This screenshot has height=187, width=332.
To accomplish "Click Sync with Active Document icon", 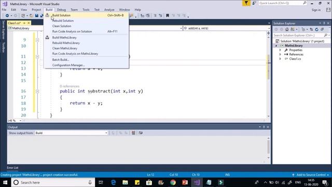I will coord(311,30).
